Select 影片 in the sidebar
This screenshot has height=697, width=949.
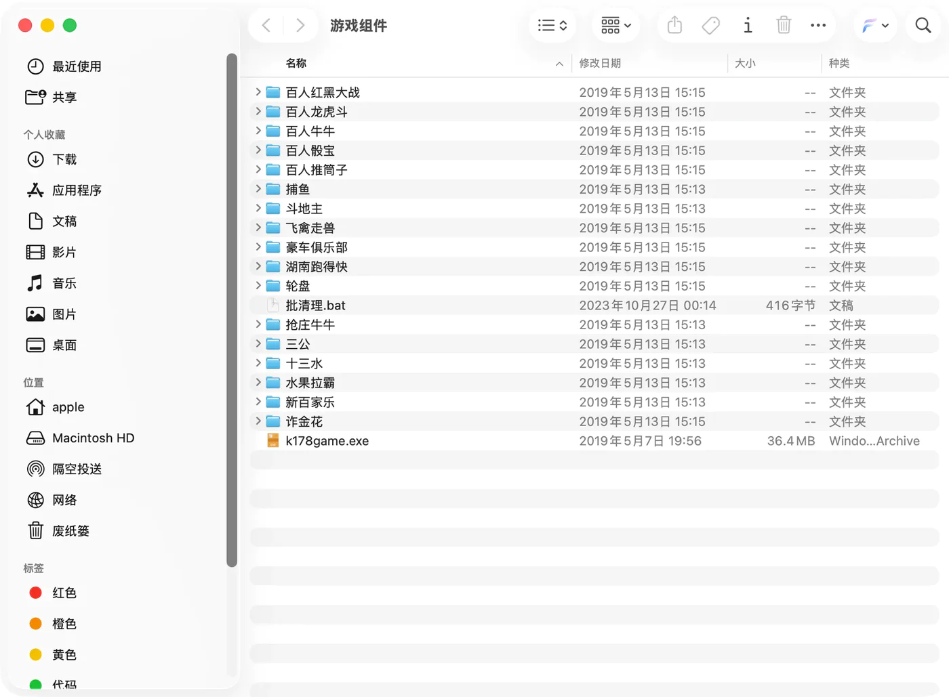[51, 252]
